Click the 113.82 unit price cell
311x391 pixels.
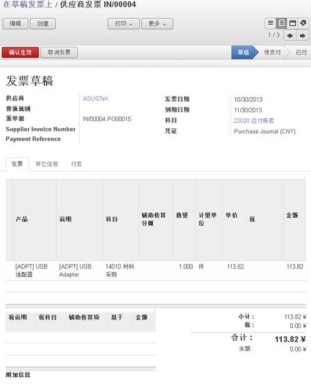(235, 267)
